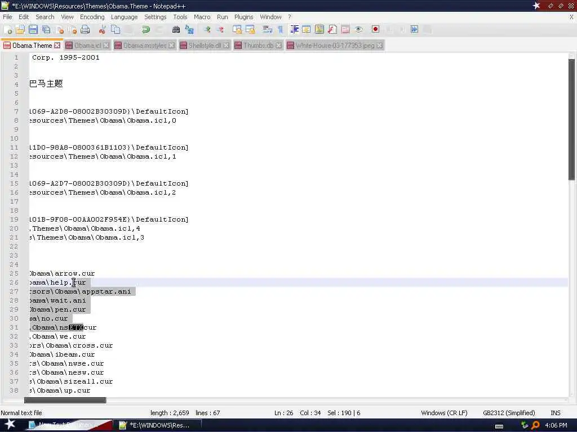Click the GB2312 (Simplified) encoding status
The height and width of the screenshot is (432, 577).
[509, 413]
